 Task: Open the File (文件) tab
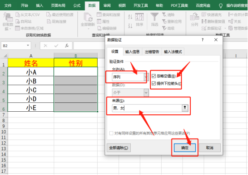[8, 5]
